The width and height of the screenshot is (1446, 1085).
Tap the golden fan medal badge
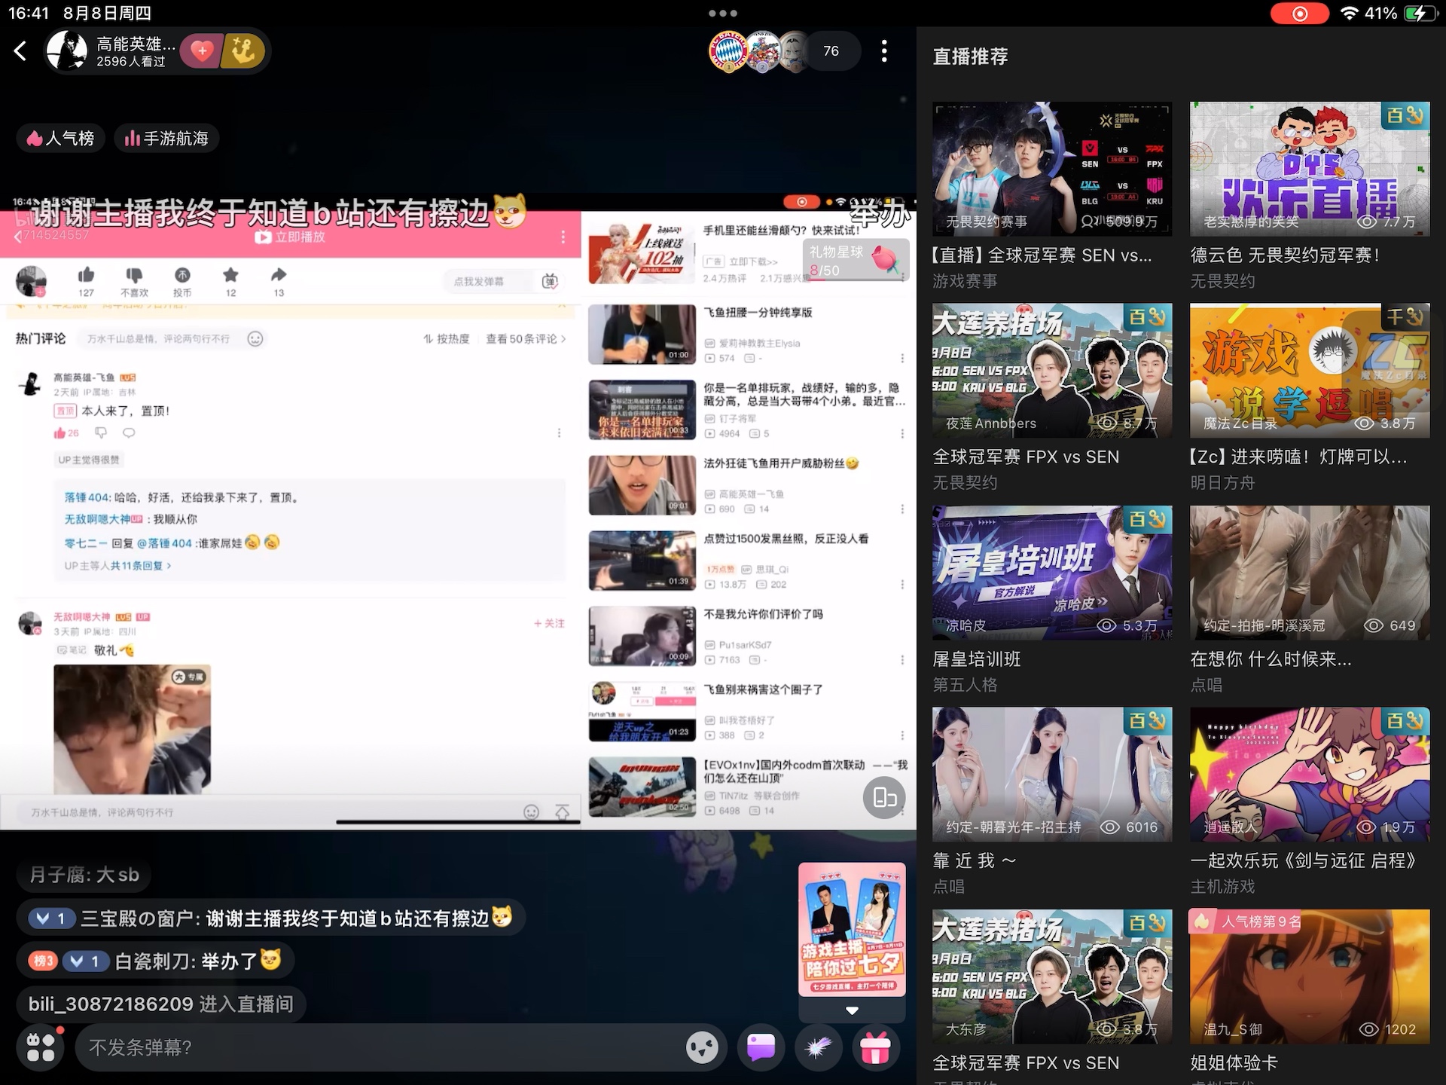[243, 50]
